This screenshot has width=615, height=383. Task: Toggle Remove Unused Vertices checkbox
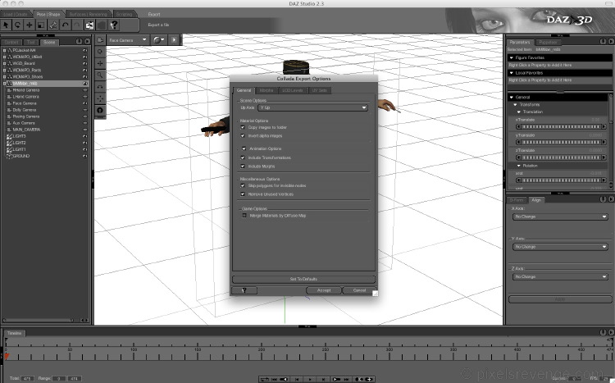[x=243, y=194]
